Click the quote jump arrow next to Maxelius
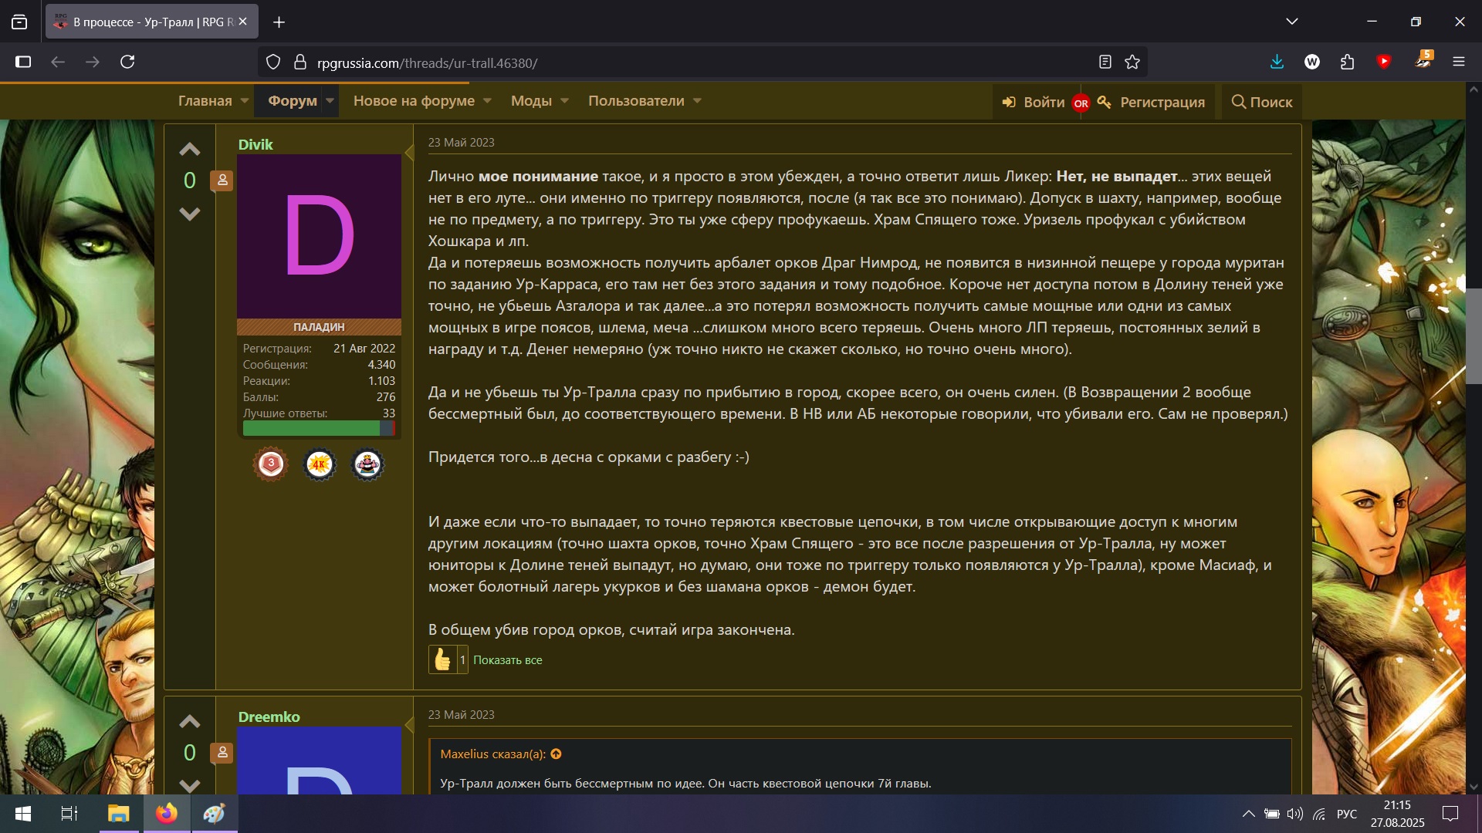The image size is (1482, 833). click(x=556, y=754)
